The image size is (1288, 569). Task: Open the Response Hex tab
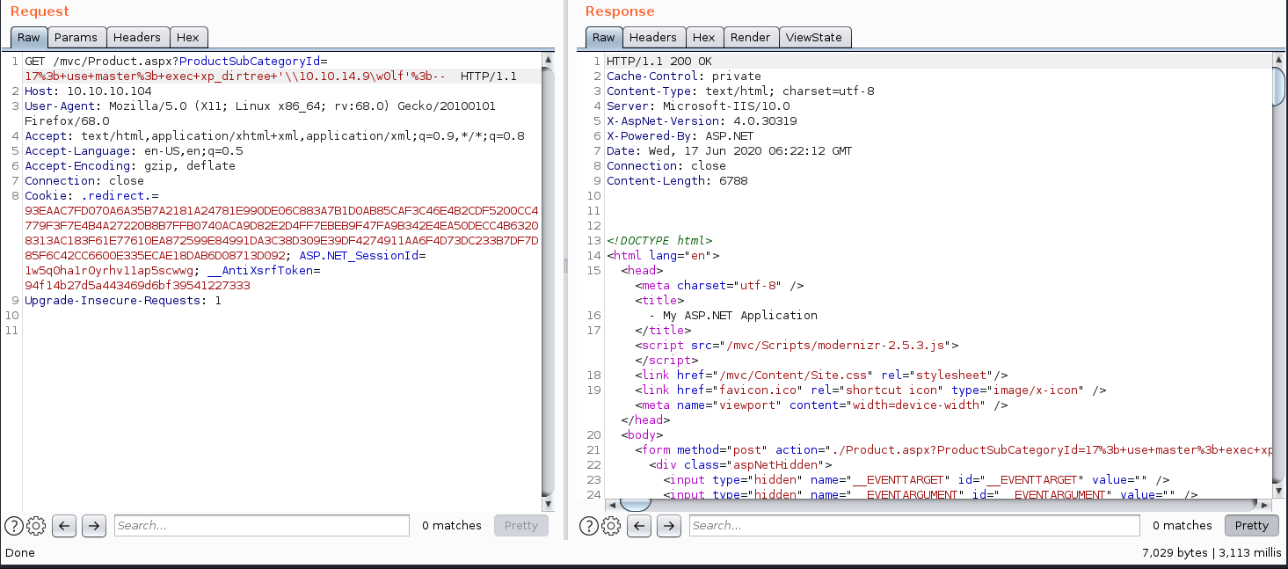coord(703,37)
